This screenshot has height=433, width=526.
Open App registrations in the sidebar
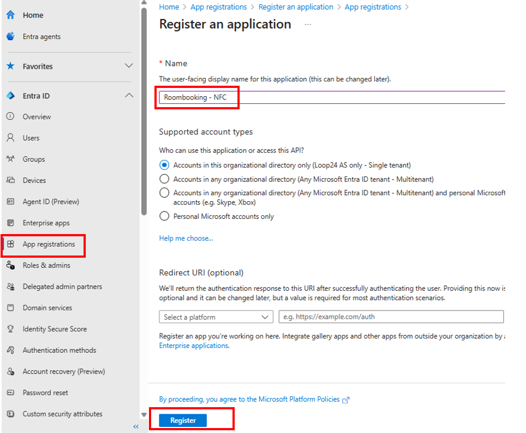(48, 244)
